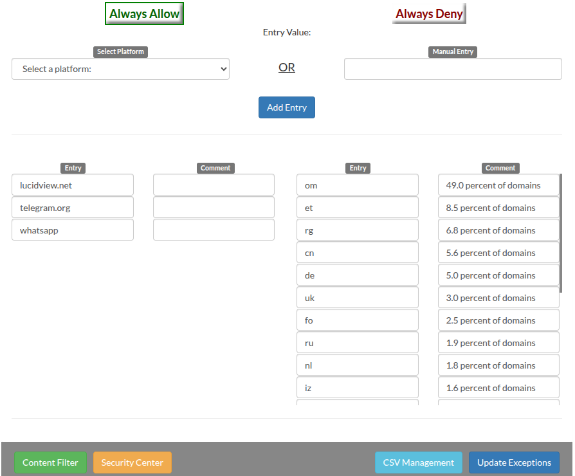This screenshot has width=575, height=476.
Task: Click the deny list vertical scrollbar
Action: (x=561, y=232)
